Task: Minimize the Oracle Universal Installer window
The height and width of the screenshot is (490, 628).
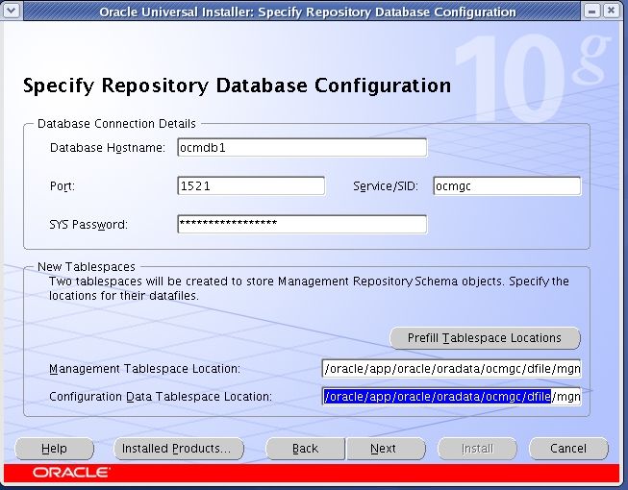Action: (x=592, y=11)
